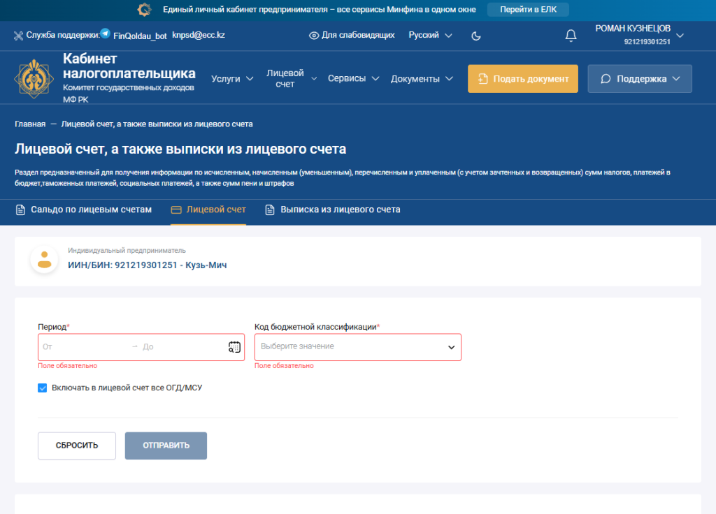Click the notification bell icon
716x514 pixels.
[571, 36]
